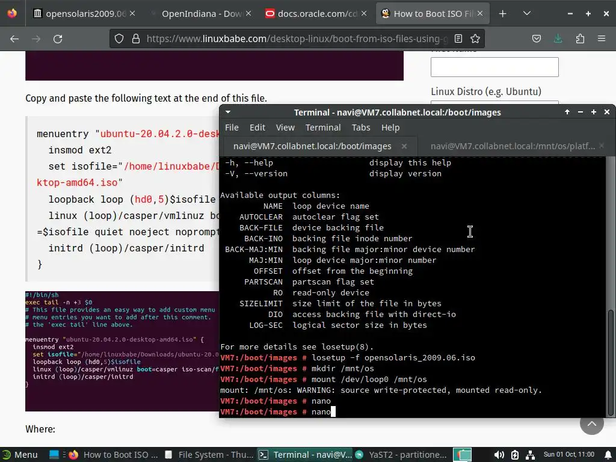Screen dimensions: 616x462
Task: Click the 'mount /dev/loop0 /mnt/os' command line
Action: 369,380
